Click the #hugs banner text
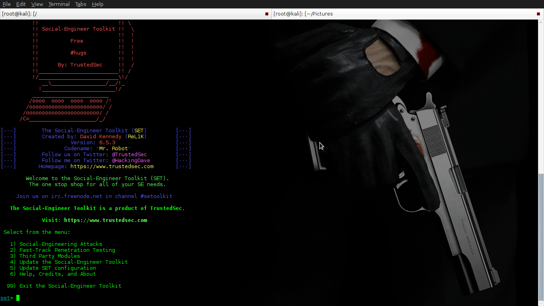 [78, 53]
